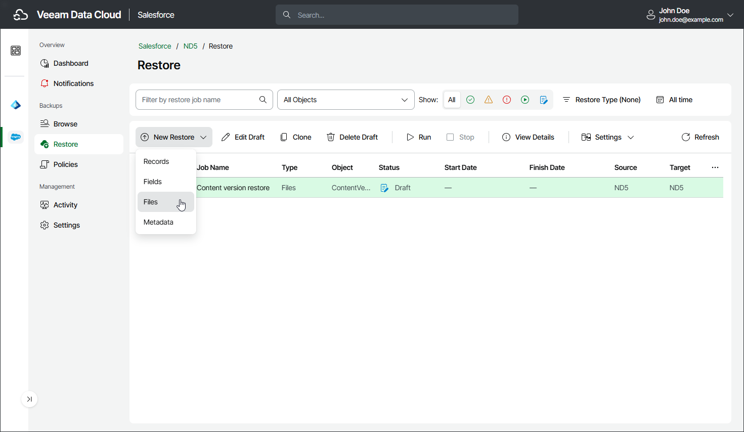Choose Records from New Restore menu
Viewport: 744px width, 432px height.
coord(166,161)
